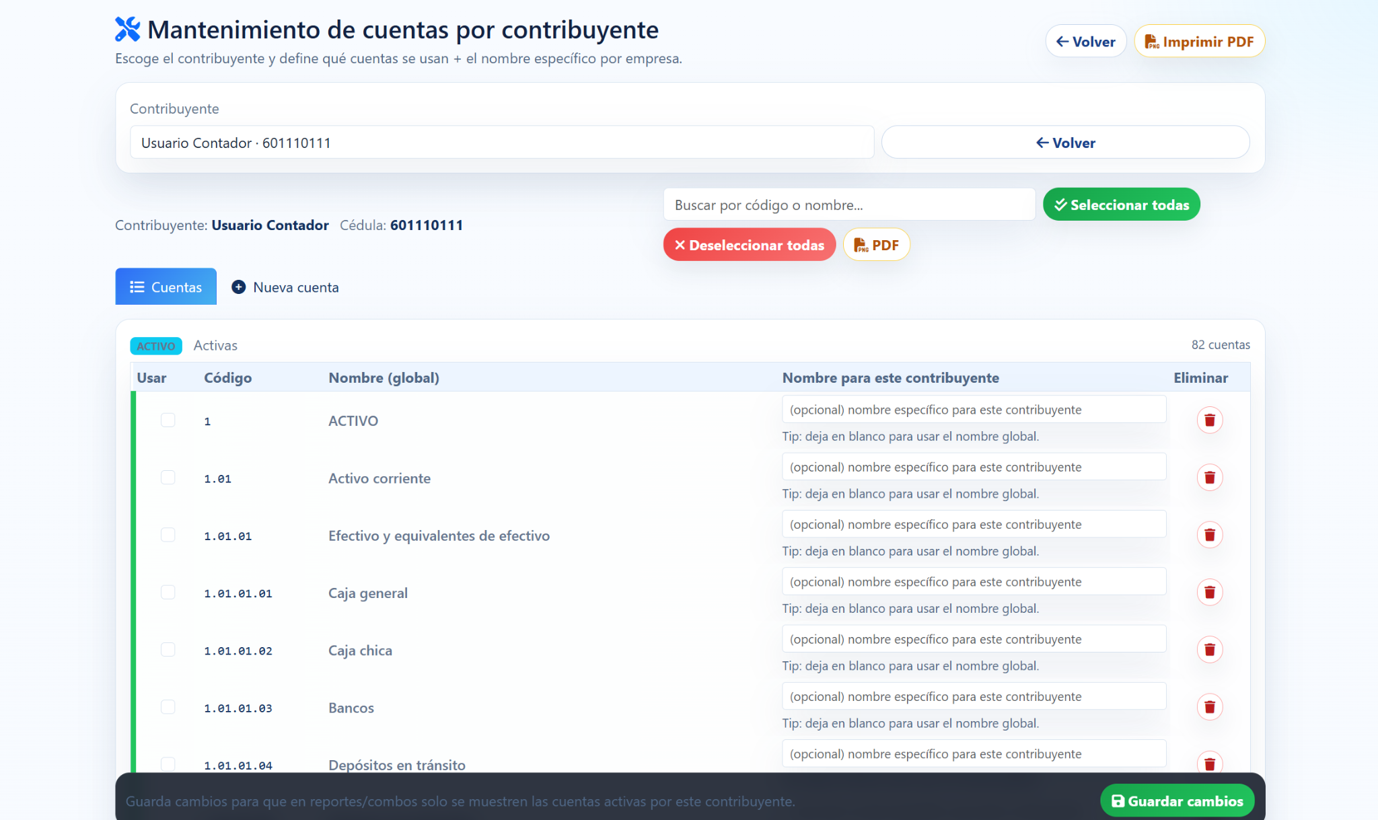The height and width of the screenshot is (820, 1378).
Task: Focus custom name field for ACTIVO
Action: (x=974, y=410)
